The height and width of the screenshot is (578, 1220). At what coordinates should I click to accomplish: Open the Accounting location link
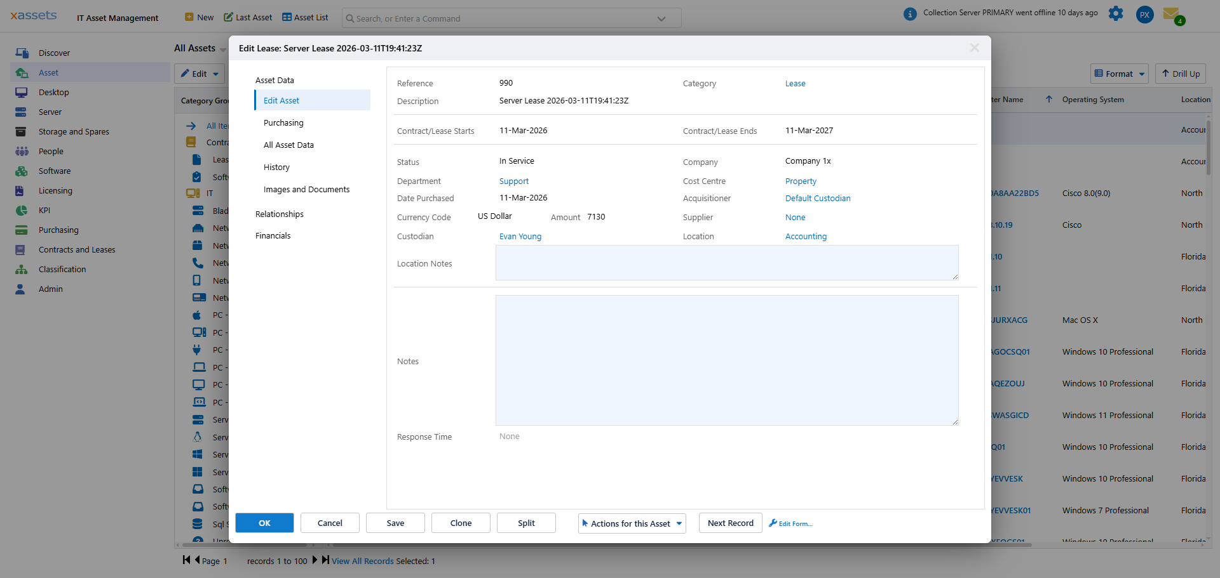806,236
